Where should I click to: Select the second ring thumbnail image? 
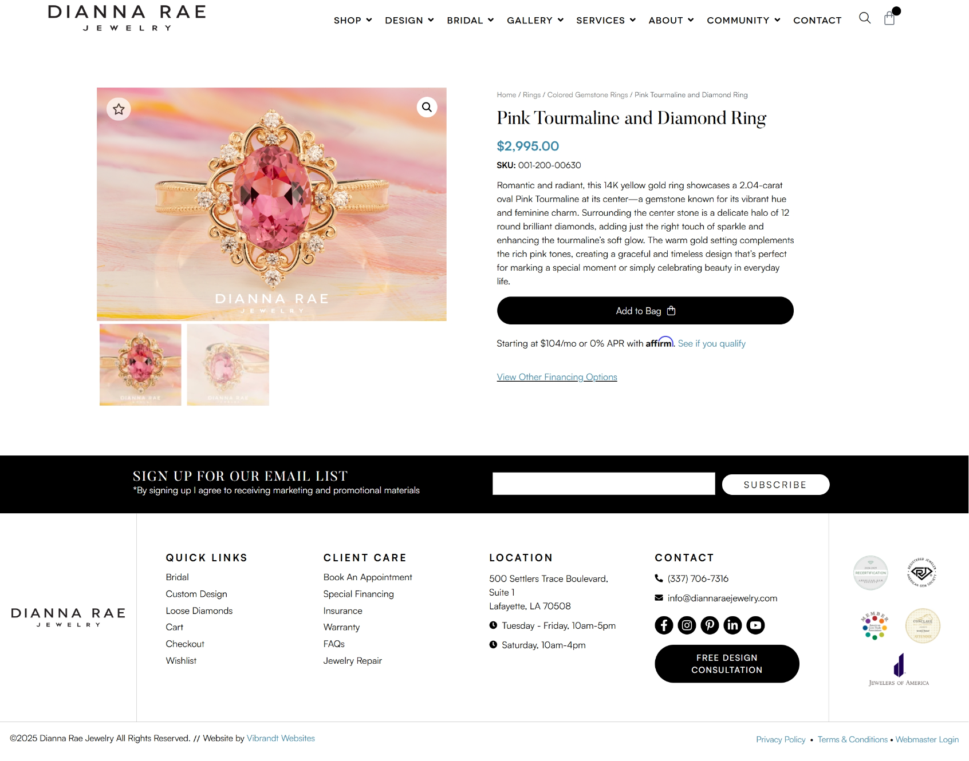coord(228,365)
